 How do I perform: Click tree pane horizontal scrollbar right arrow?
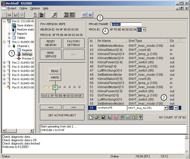pyautogui.click(x=32, y=131)
